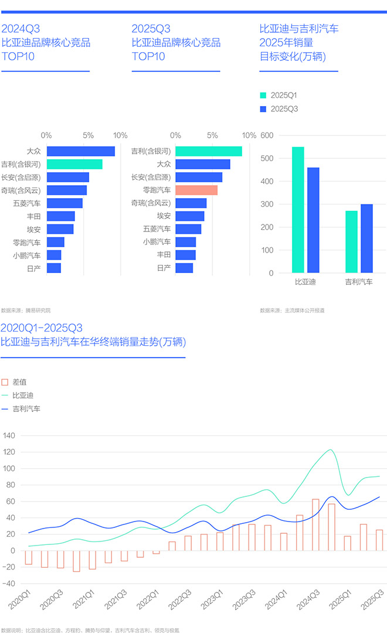Click the 数据说明 footnote under the trend chart
Viewport: 387px width, 644px height.
pos(90,631)
